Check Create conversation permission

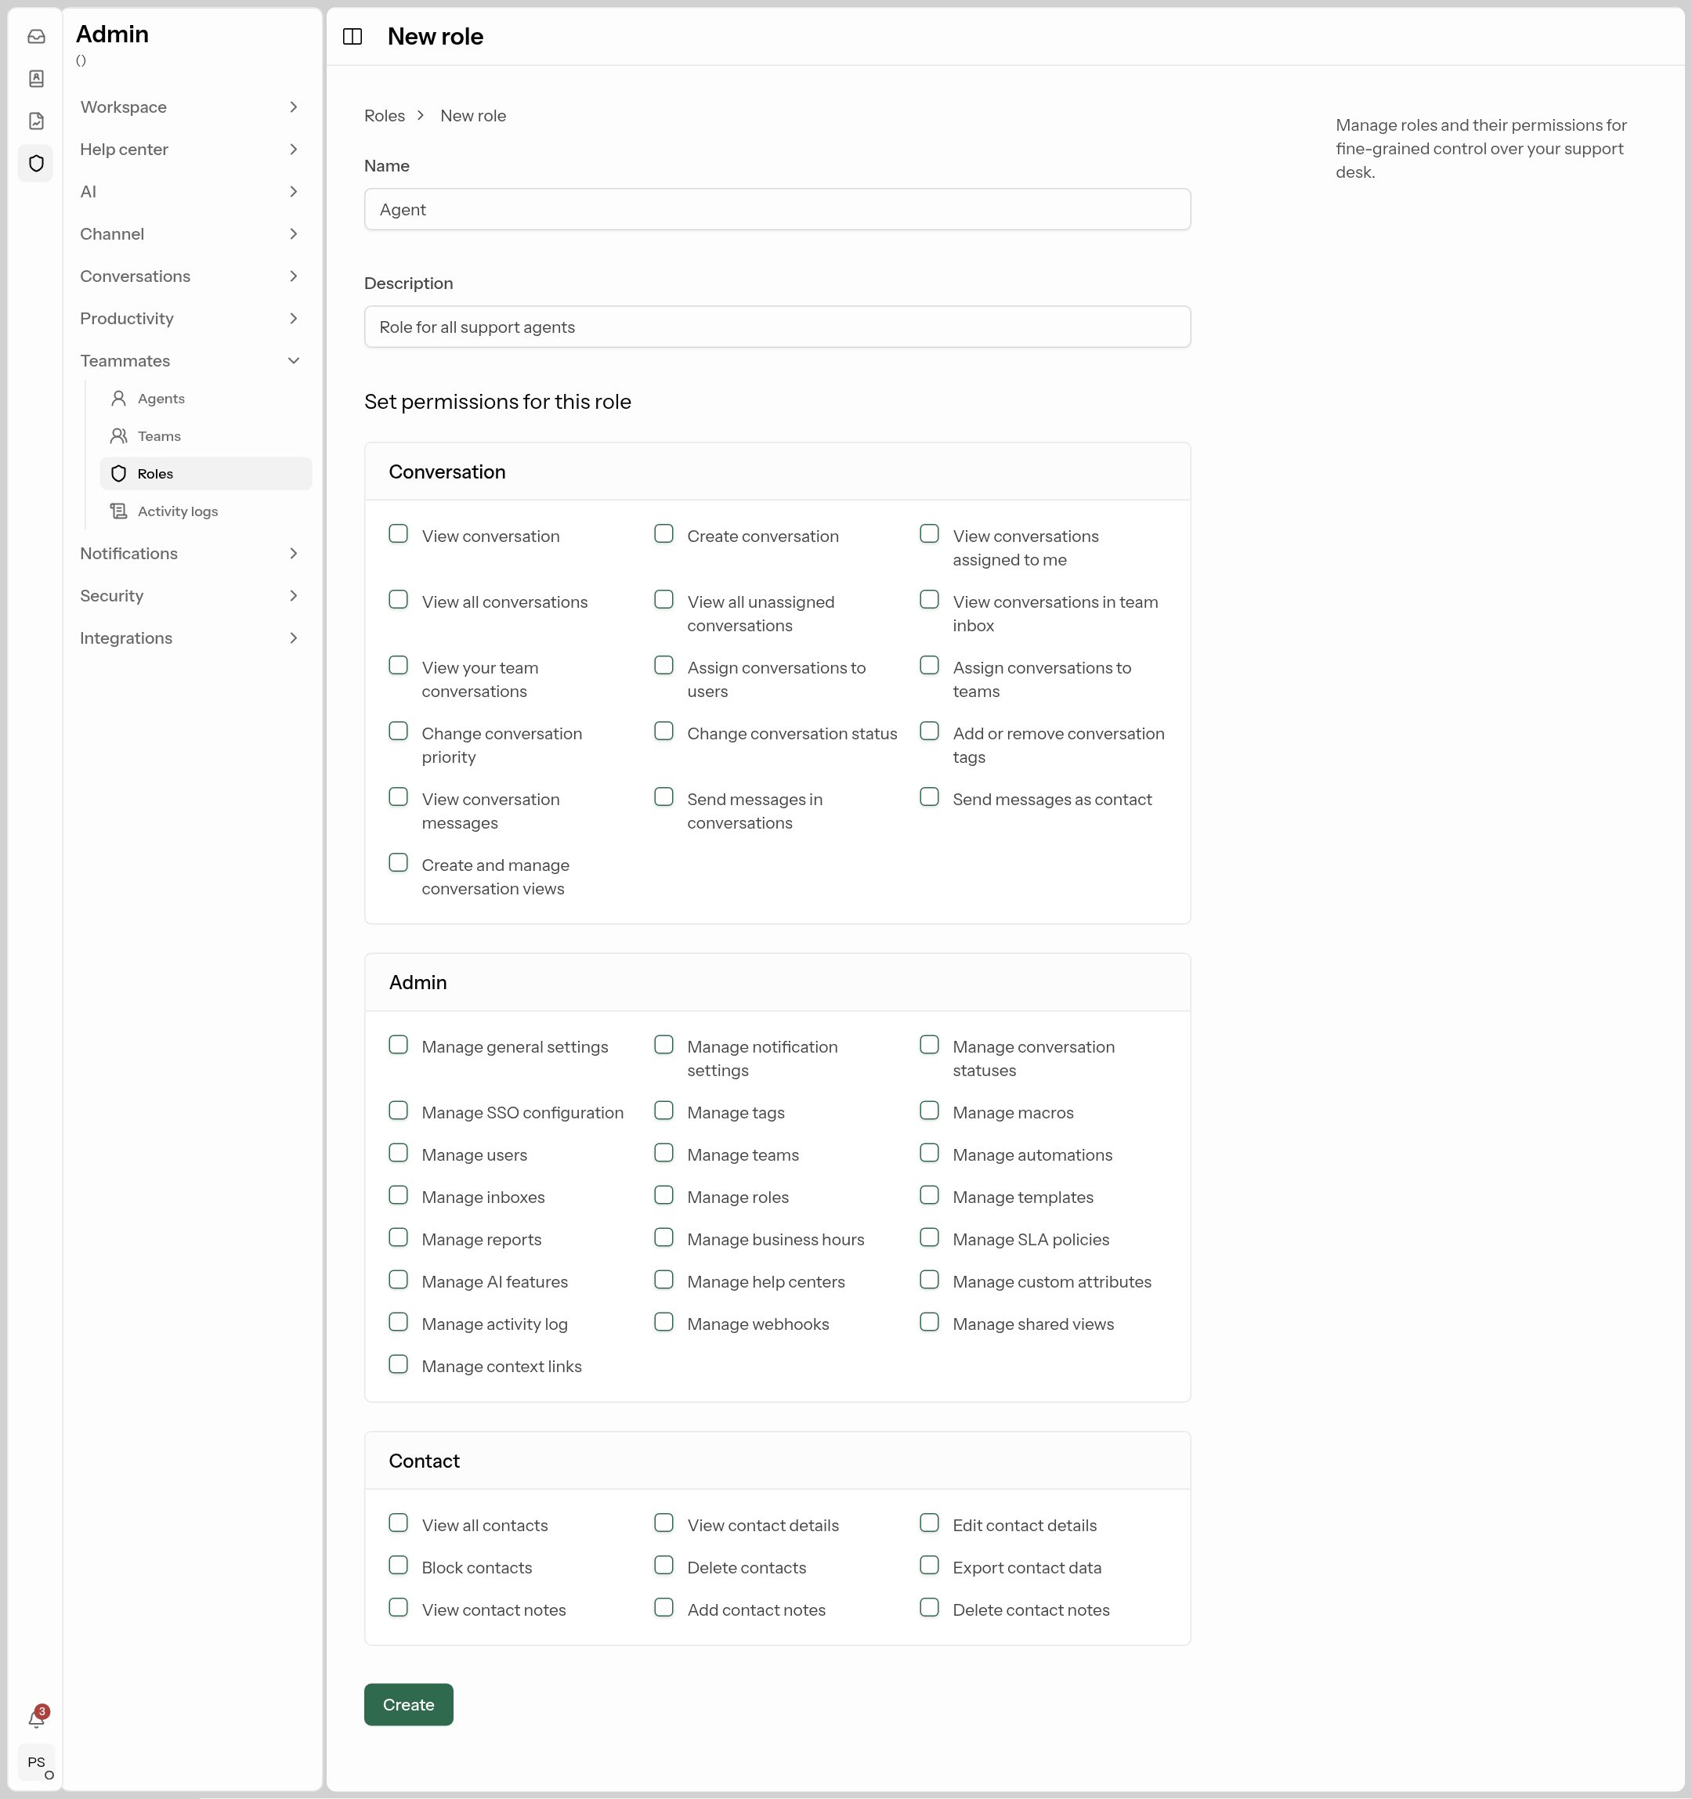coord(663,534)
